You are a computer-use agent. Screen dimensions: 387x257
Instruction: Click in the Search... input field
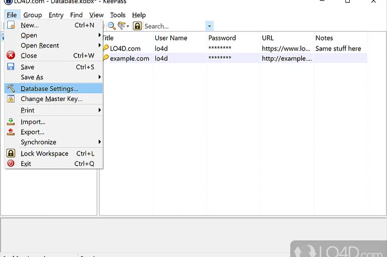tap(174, 26)
